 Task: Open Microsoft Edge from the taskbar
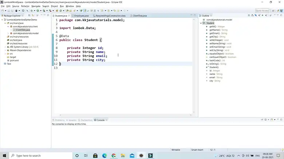104,156
